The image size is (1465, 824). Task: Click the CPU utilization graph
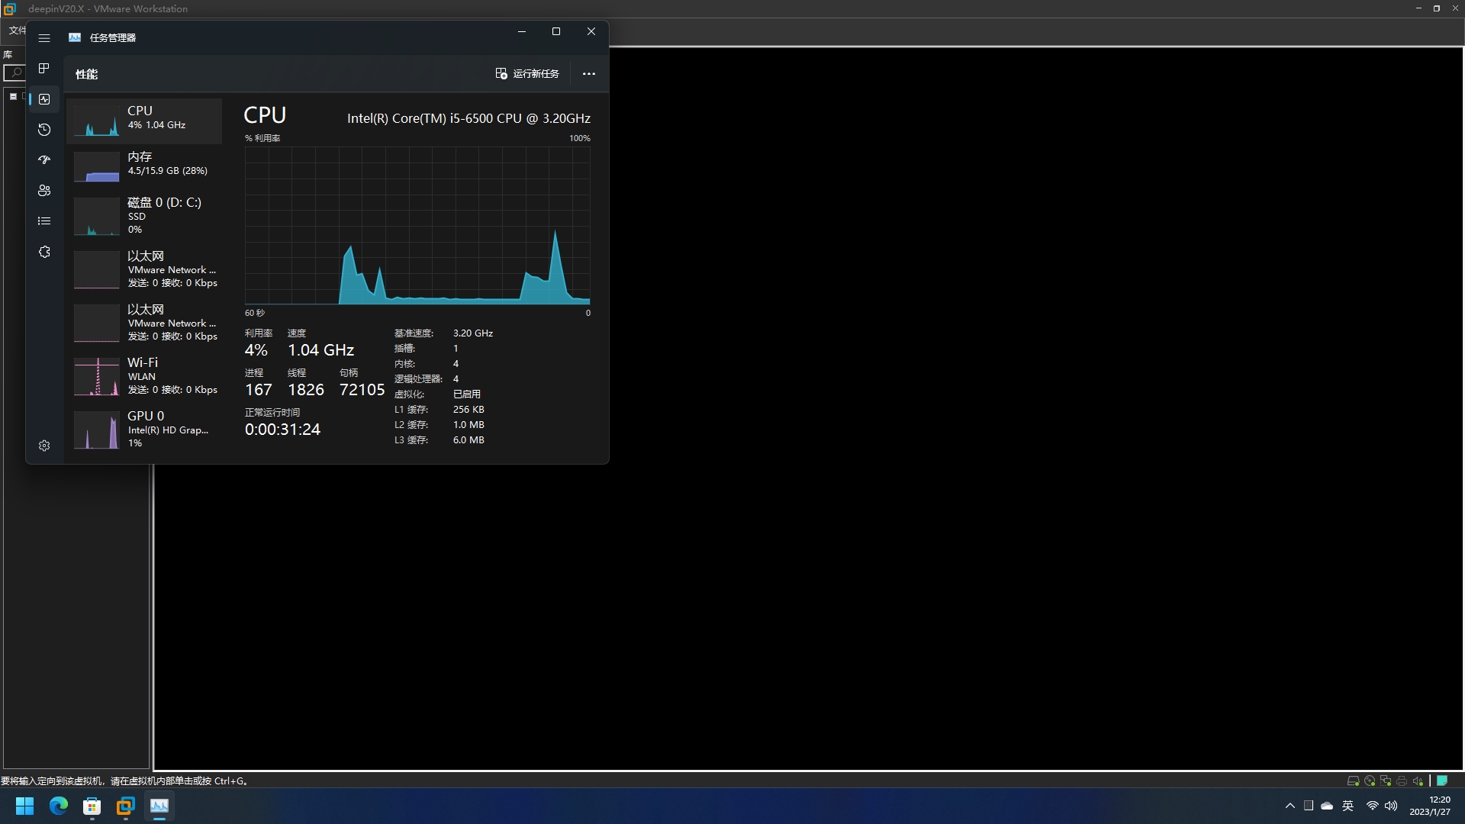(417, 226)
